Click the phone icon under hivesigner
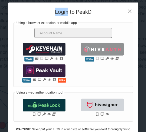Viewport: 146px width, 132px height. tap(97, 114)
